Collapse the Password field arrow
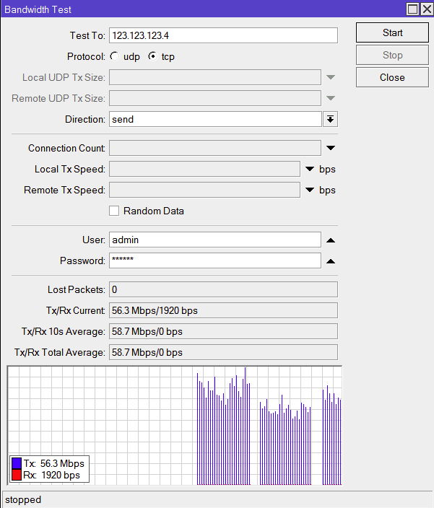This screenshot has width=434, height=508. tap(331, 261)
